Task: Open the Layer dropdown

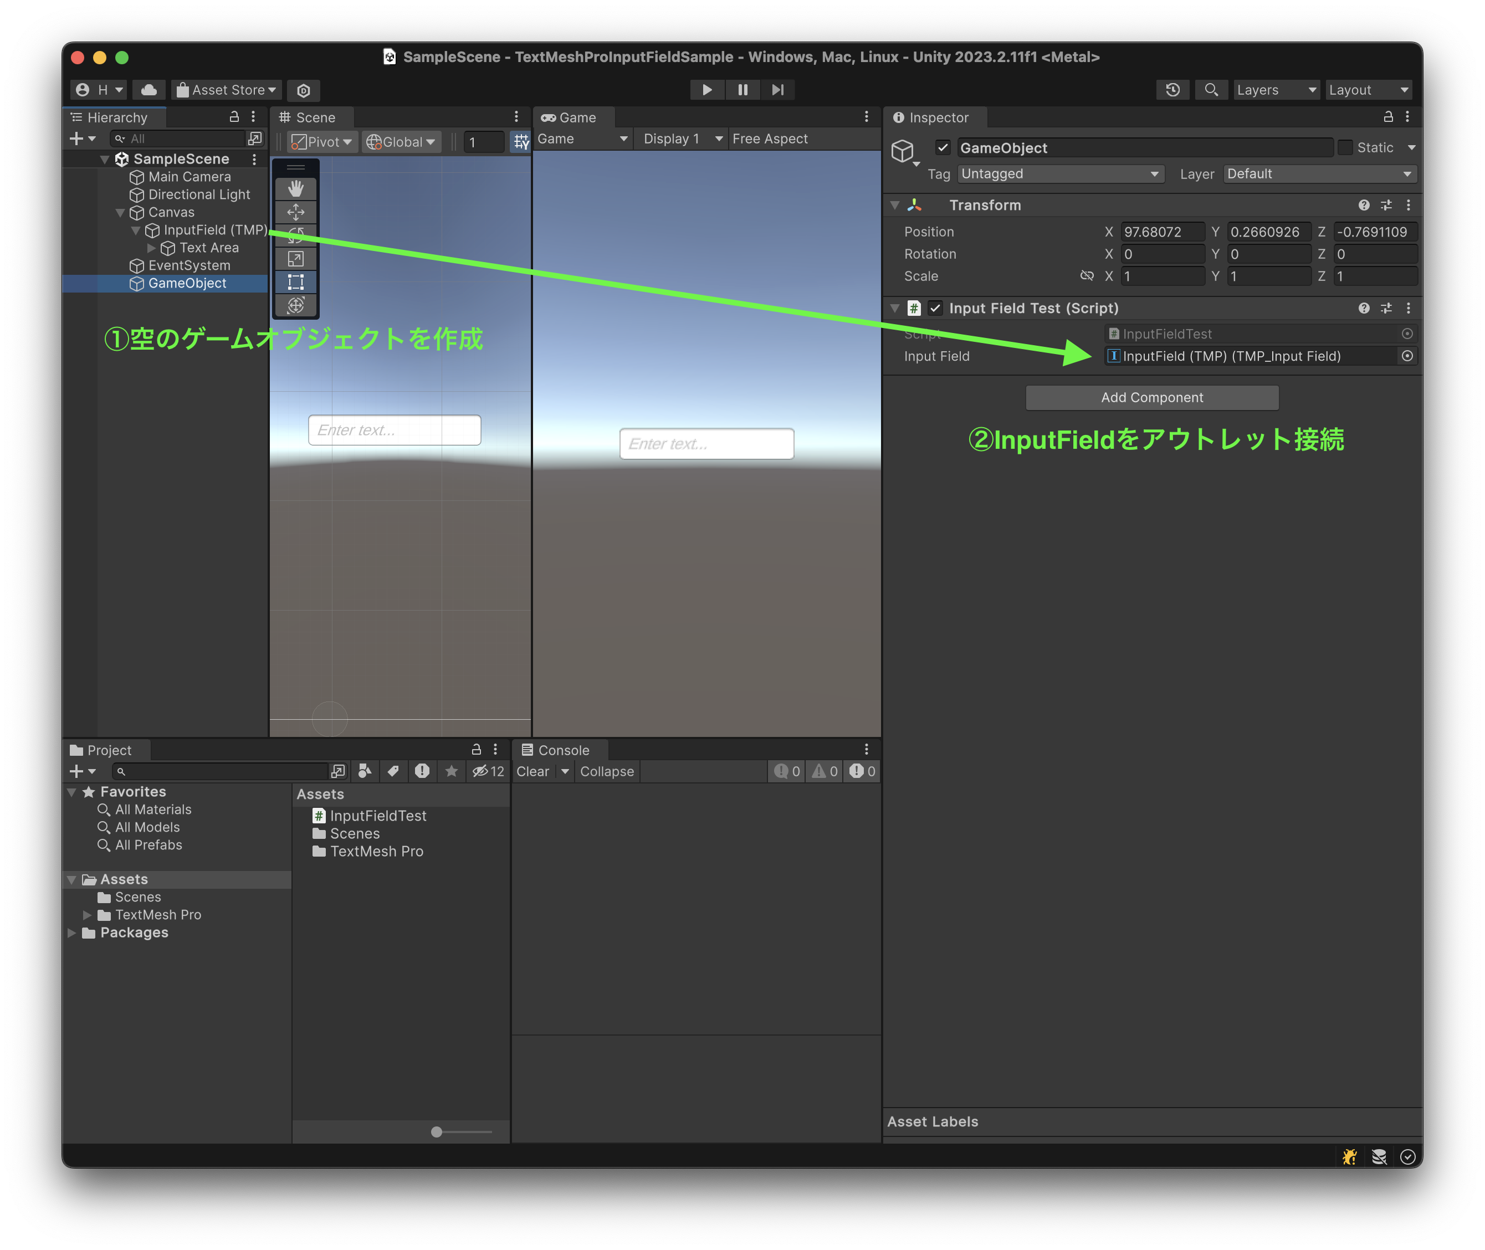Action: (x=1320, y=173)
